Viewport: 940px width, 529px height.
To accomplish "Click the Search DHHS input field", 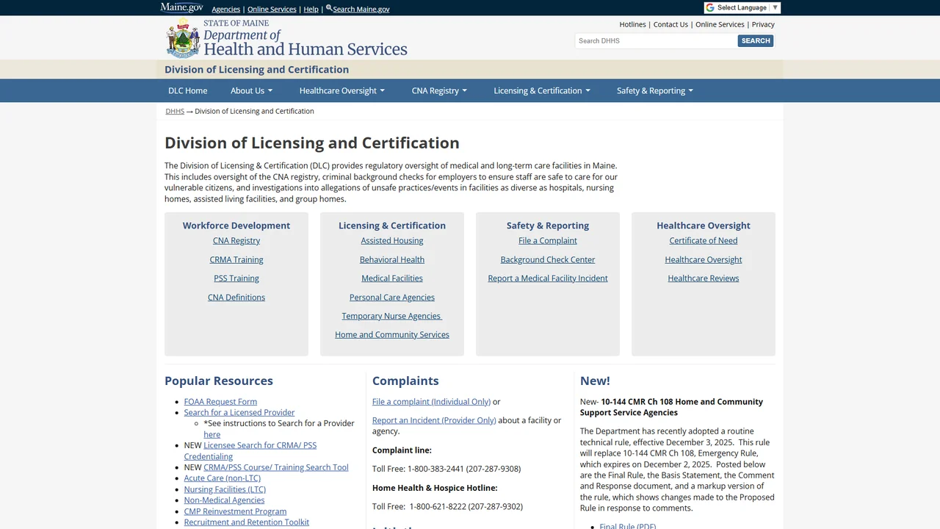I will tap(656, 40).
